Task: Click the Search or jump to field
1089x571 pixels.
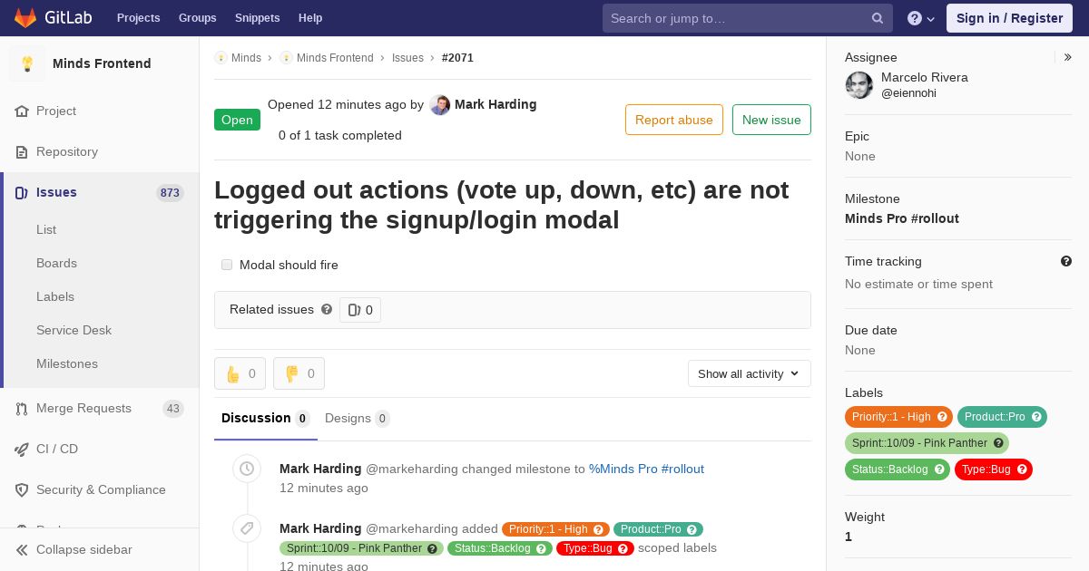Action: (x=735, y=18)
